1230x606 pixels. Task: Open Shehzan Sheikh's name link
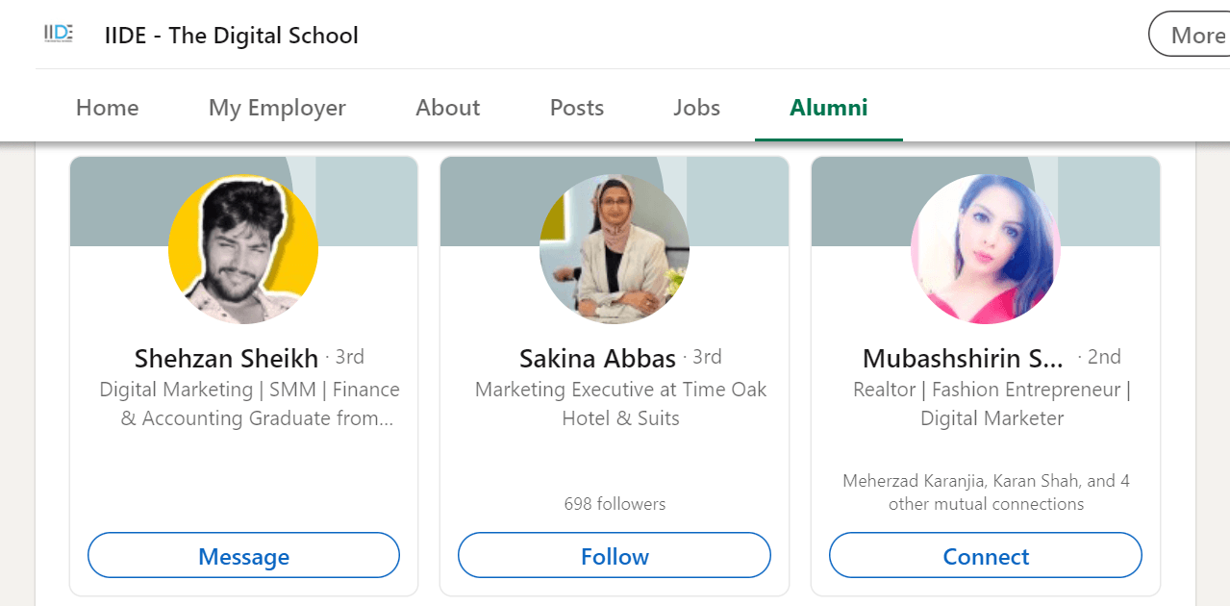click(x=226, y=358)
